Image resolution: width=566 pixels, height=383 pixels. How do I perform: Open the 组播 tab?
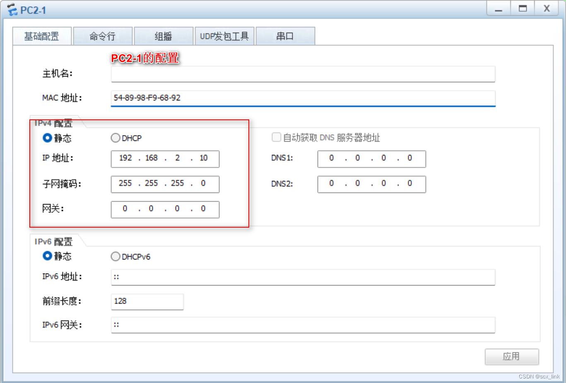click(x=164, y=36)
